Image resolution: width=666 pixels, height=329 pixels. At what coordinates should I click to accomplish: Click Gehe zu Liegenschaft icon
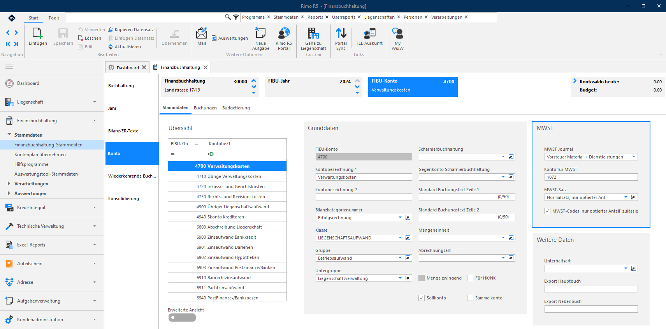(313, 39)
